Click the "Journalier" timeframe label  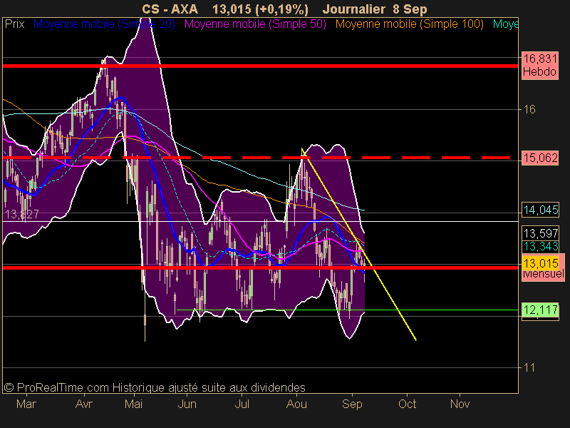click(353, 9)
